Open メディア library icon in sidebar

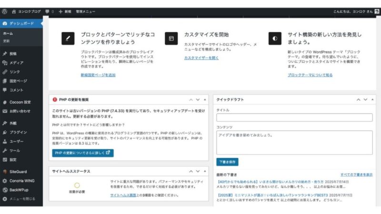(x=5, y=63)
